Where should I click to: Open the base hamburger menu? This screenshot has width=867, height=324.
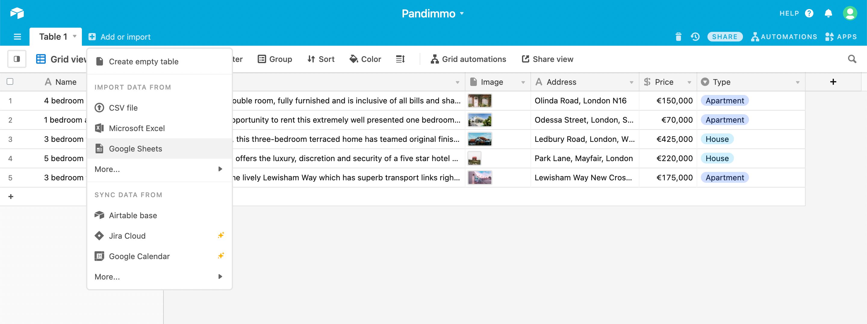coord(17,36)
